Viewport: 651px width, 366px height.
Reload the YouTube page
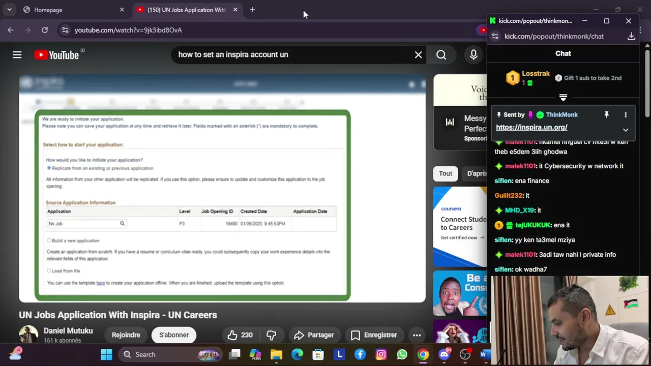click(x=45, y=30)
